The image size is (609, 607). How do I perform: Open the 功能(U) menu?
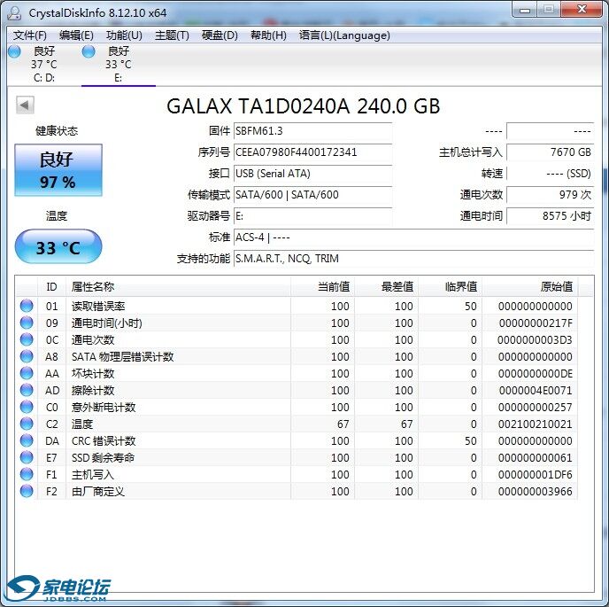pos(124,35)
